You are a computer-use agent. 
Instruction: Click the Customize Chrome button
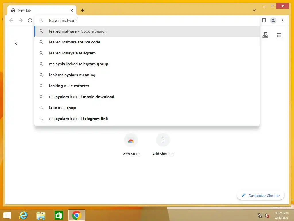pyautogui.click(x=260, y=195)
